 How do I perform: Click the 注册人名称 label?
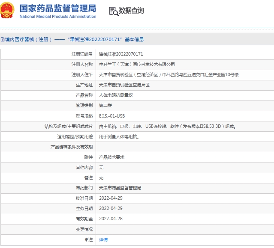[82, 64]
